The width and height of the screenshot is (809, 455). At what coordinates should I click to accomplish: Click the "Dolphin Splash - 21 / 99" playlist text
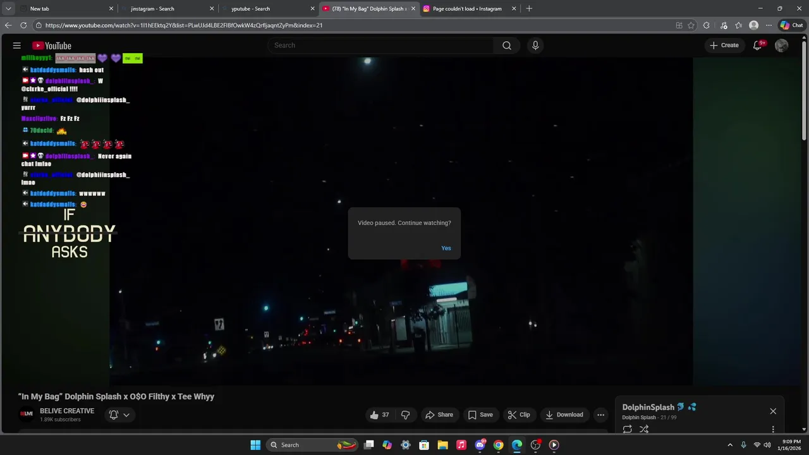(x=649, y=418)
